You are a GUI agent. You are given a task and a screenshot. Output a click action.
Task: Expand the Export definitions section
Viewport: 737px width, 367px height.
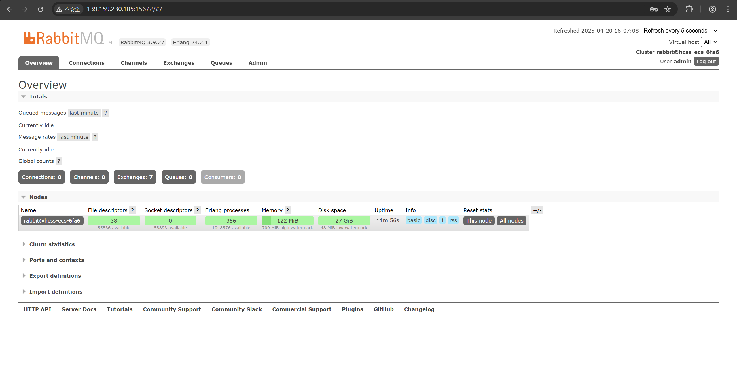pyautogui.click(x=55, y=276)
